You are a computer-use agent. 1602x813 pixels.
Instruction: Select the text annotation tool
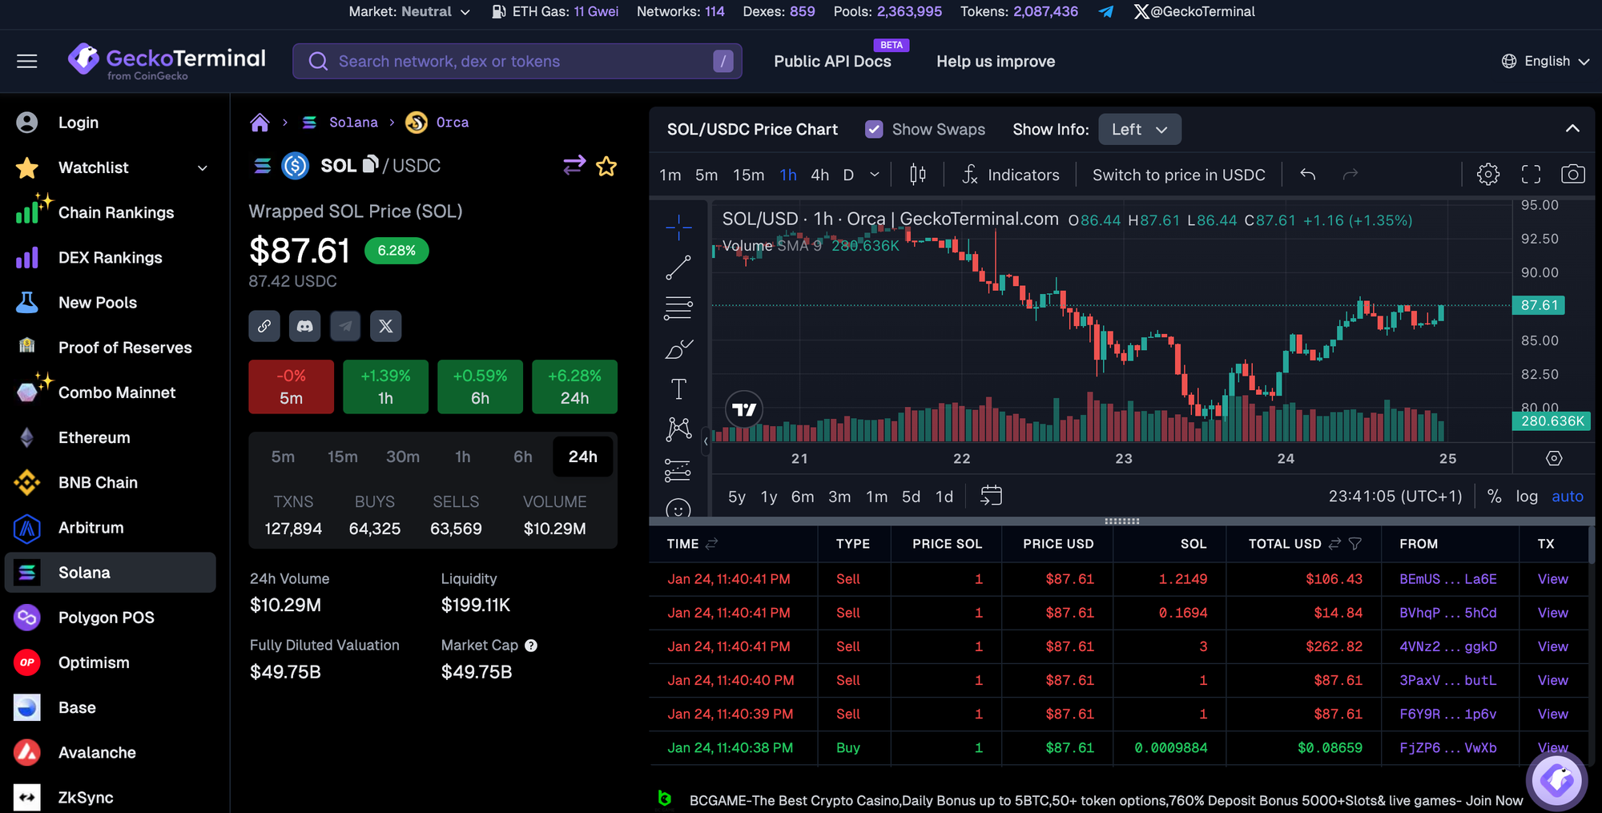(678, 389)
